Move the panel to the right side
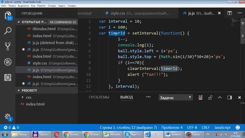 point(230,97)
